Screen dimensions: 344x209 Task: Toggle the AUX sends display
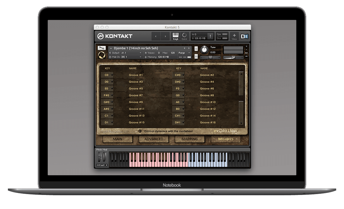[246, 53]
